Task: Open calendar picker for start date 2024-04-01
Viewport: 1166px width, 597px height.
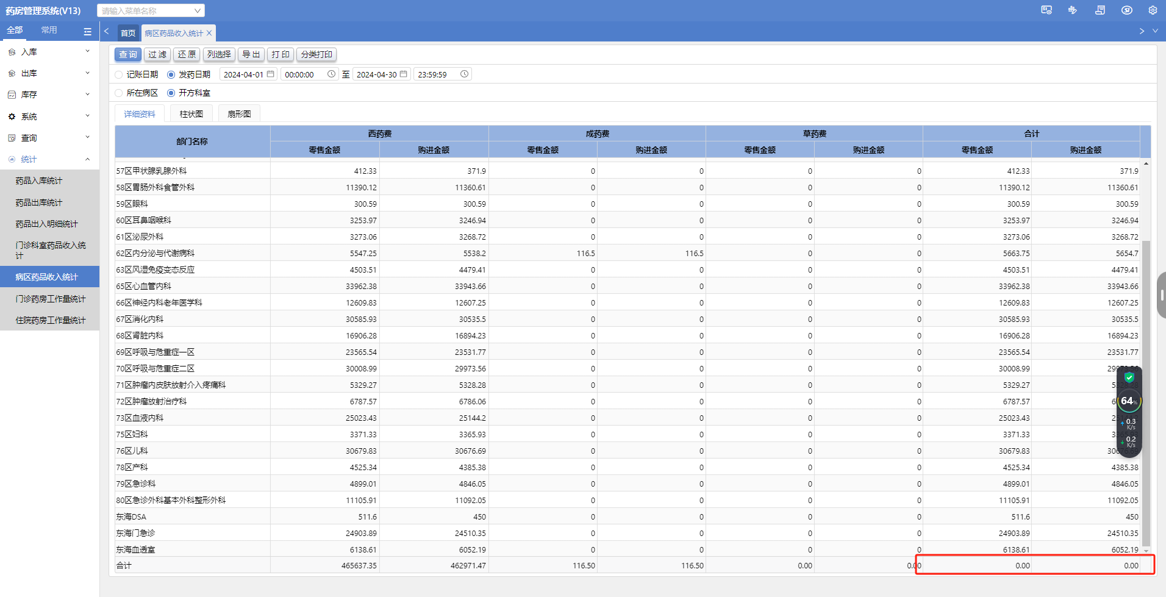Action: [x=271, y=74]
